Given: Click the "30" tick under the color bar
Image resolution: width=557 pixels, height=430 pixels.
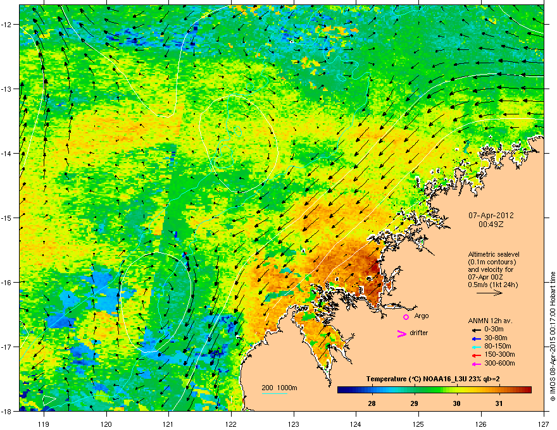Looking at the screenshot, I should (456, 403).
